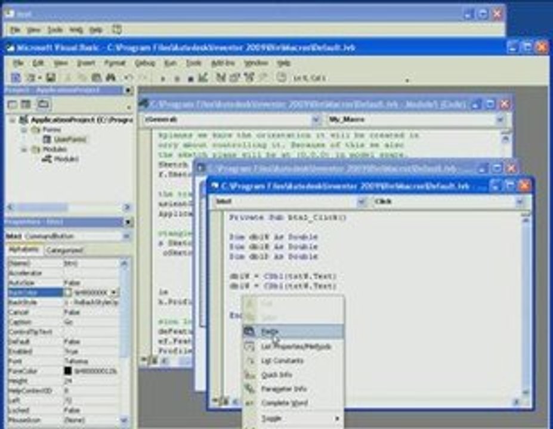Switch to the Categorized properties tab
This screenshot has width=553, height=429.
(64, 250)
